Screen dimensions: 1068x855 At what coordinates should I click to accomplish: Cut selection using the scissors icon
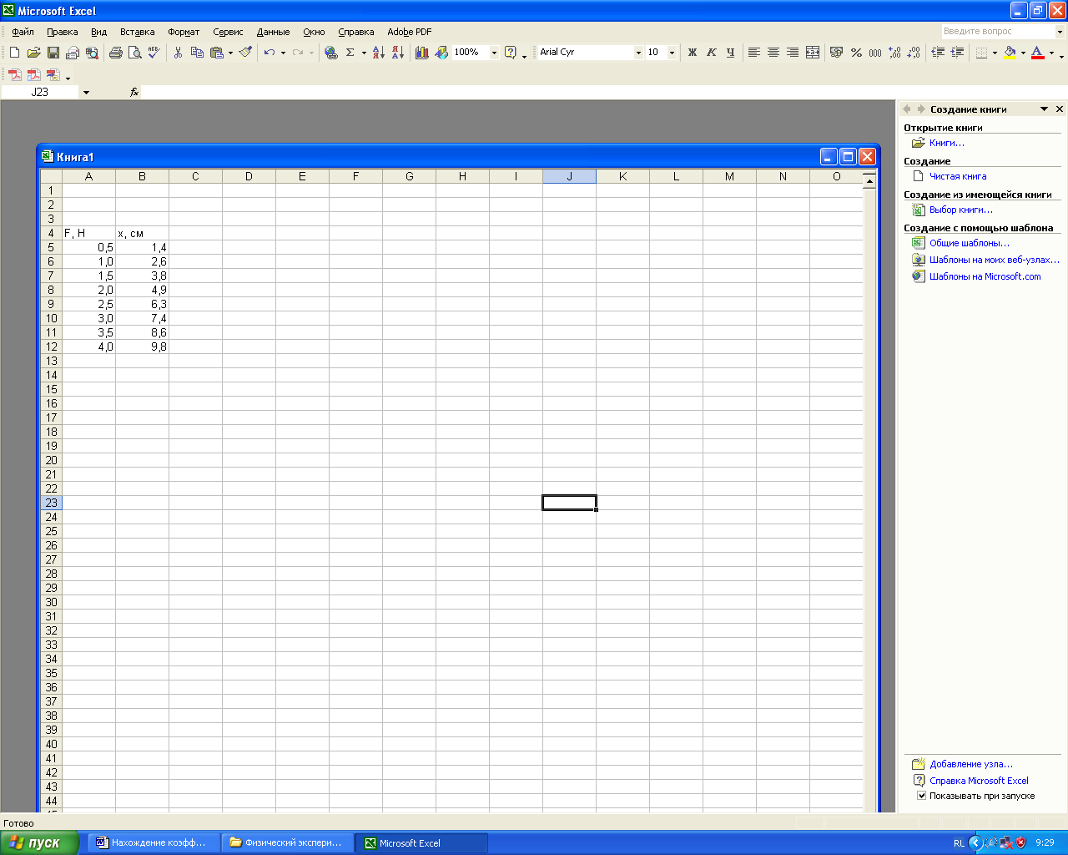178,53
